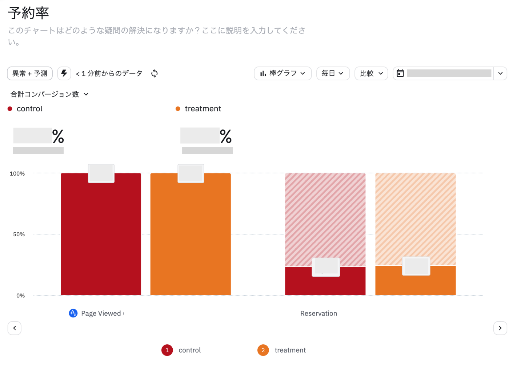Screen dimensions: 509x373
Task: Click the lightning bolt icon button
Action: [64, 73]
